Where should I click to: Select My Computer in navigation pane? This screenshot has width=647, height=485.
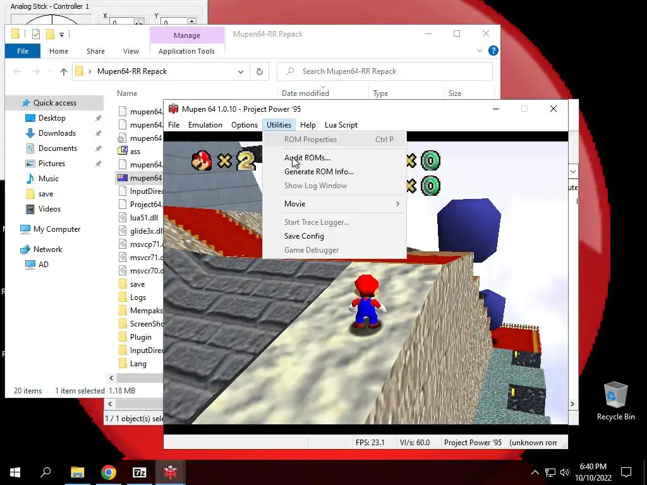pos(56,229)
